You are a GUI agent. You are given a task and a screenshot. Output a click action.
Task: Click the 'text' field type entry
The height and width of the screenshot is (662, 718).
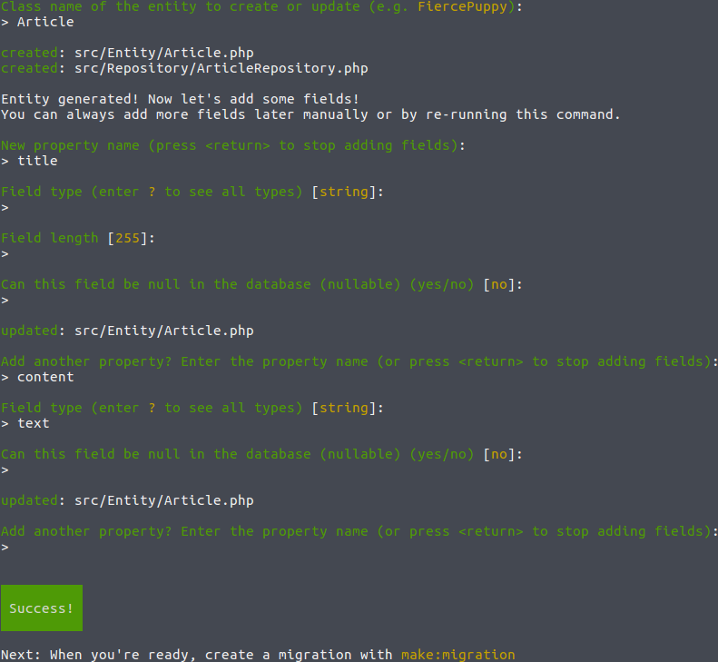(x=34, y=423)
